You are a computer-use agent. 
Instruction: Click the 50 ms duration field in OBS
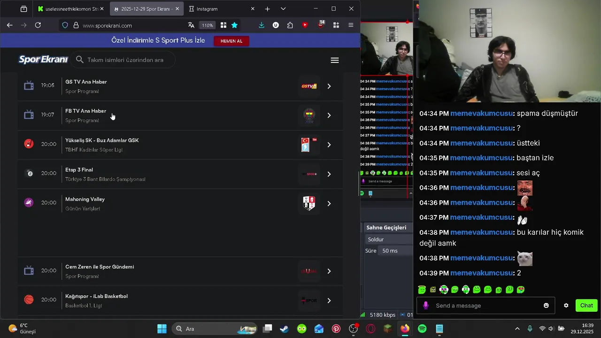(396, 251)
